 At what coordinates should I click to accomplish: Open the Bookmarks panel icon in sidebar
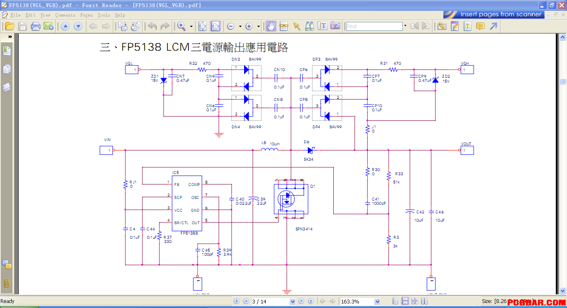[x=7, y=51]
